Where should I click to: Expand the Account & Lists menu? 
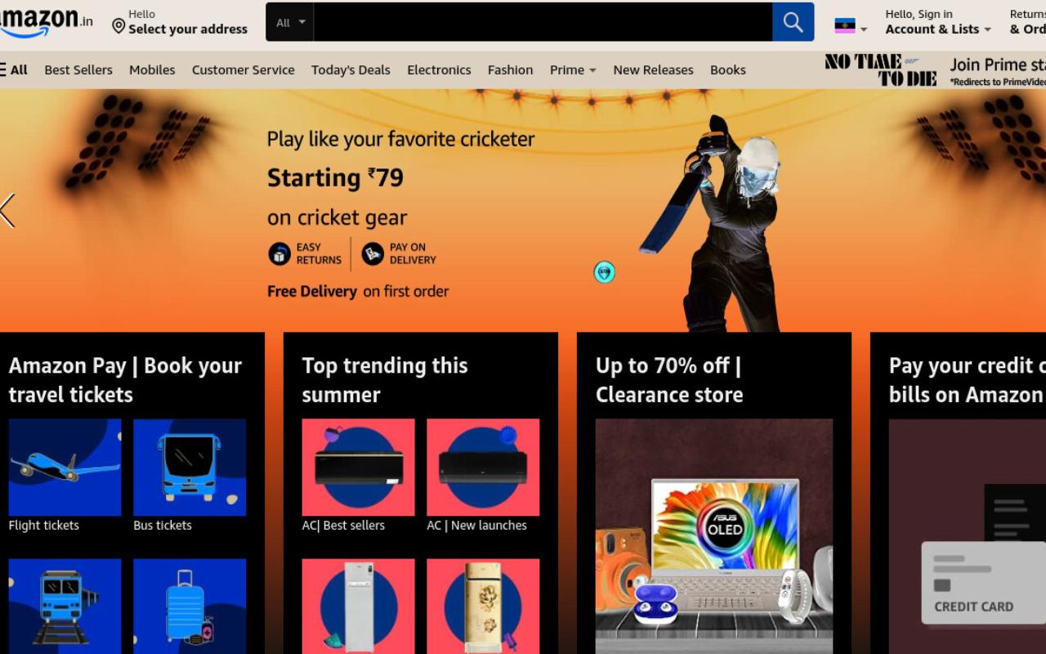coord(938,22)
